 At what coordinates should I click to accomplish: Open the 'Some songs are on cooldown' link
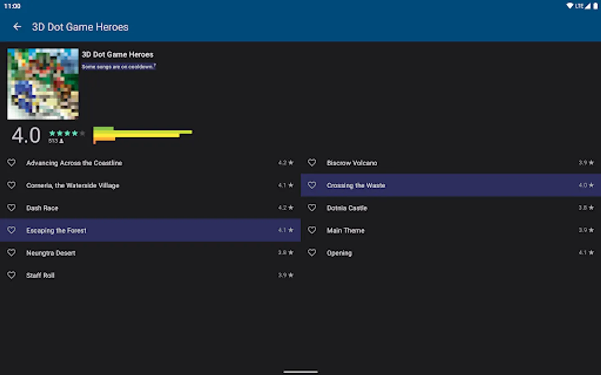click(x=119, y=67)
